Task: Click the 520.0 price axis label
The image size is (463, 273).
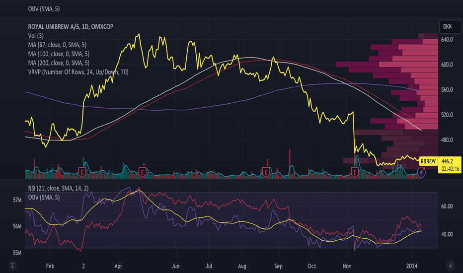Action: tap(447, 115)
